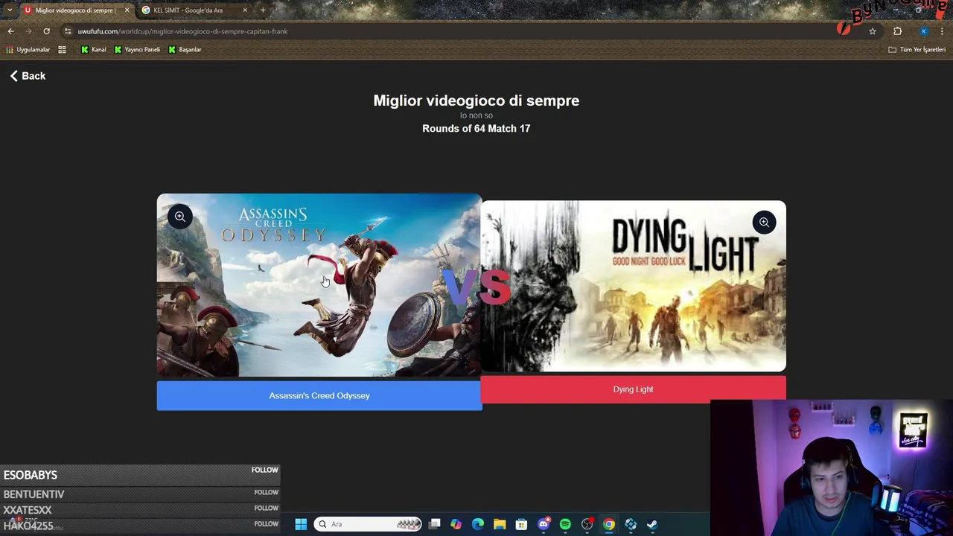Click the taskbar Ara search box
The height and width of the screenshot is (536, 953).
pyautogui.click(x=368, y=524)
